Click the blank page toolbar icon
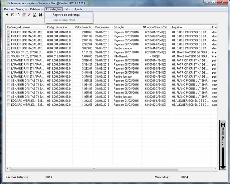The height and width of the screenshot is (184, 230). [x=18, y=15]
